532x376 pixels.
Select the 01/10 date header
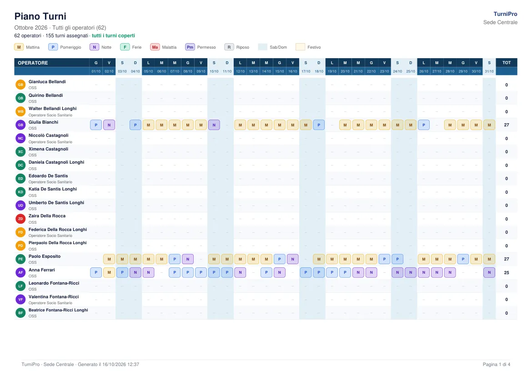tap(96, 71)
